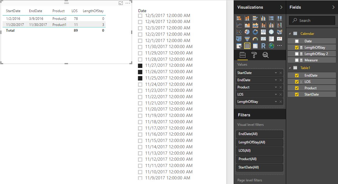The width and height of the screenshot is (338, 184).
Task: Select the stacked bar chart visualization
Action: coord(239,18)
